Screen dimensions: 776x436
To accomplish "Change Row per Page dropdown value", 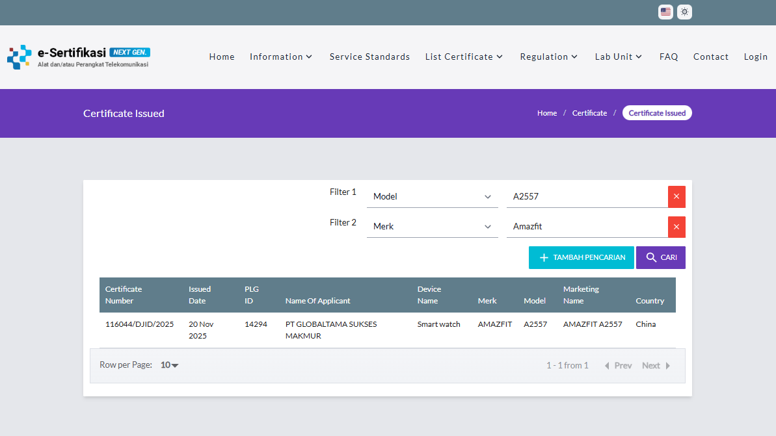I will 170,365.
